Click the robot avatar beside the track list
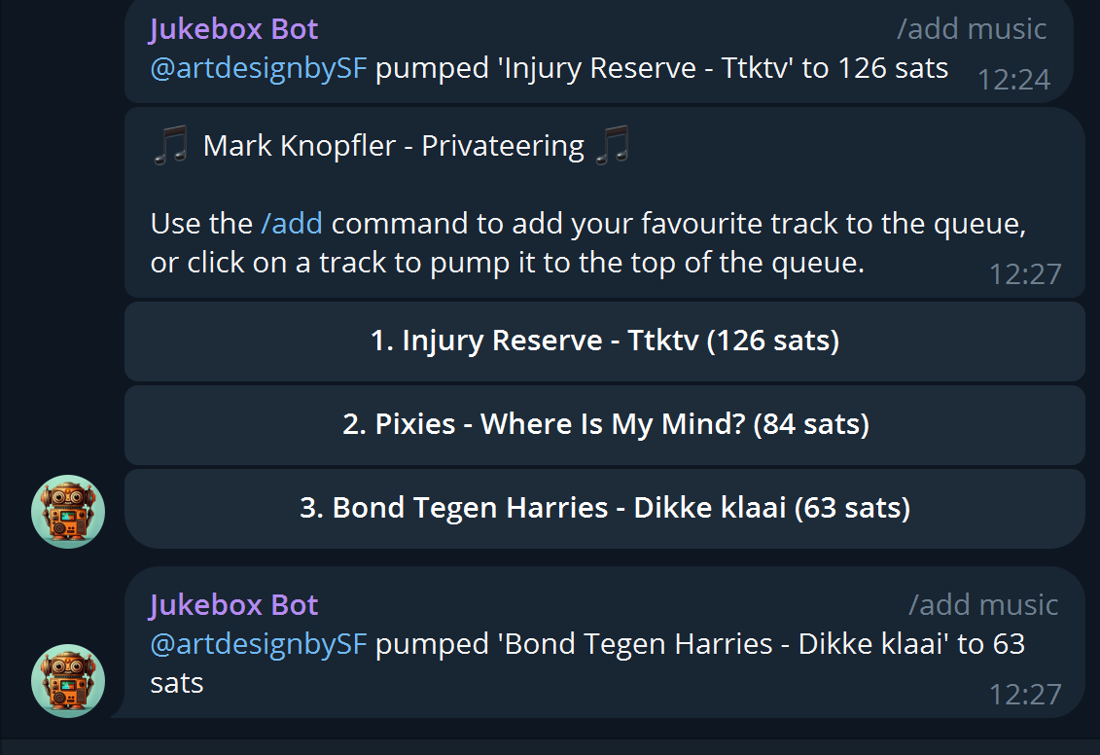 (x=68, y=512)
